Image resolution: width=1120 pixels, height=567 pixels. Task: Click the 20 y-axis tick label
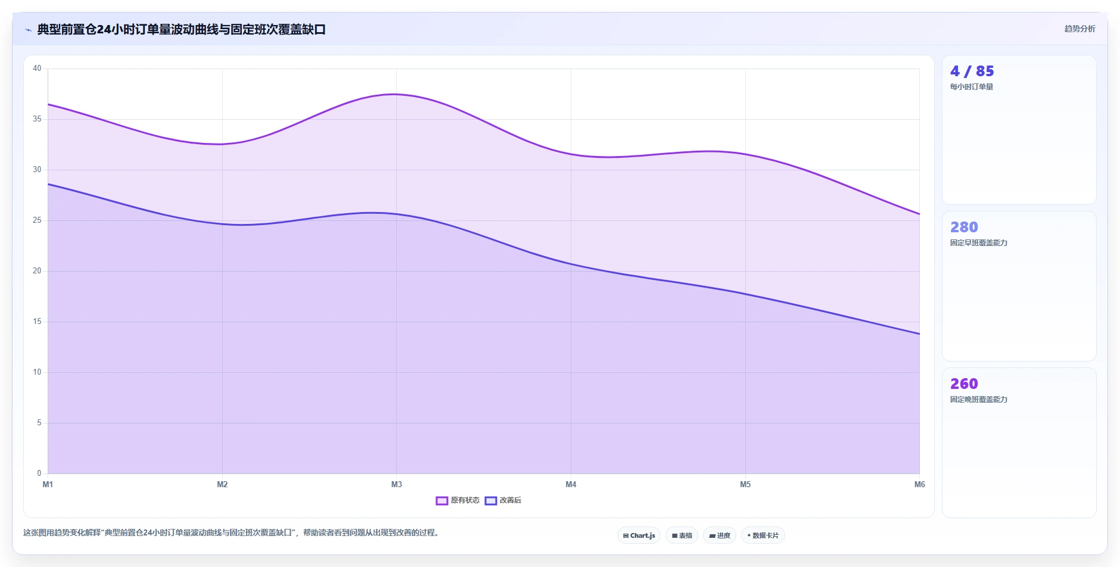37,271
